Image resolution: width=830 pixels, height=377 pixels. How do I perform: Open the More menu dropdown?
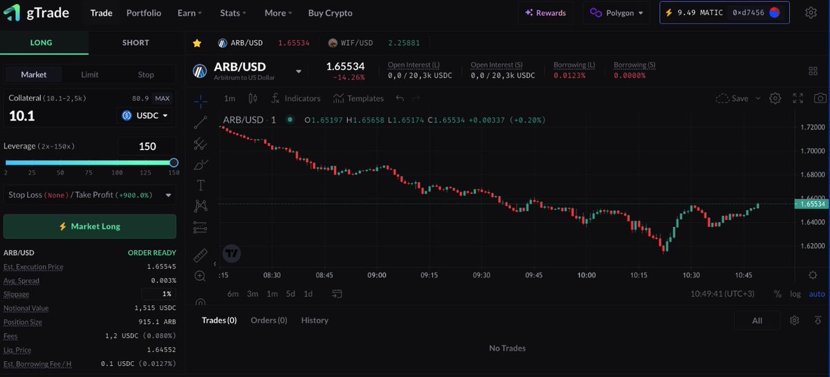278,12
